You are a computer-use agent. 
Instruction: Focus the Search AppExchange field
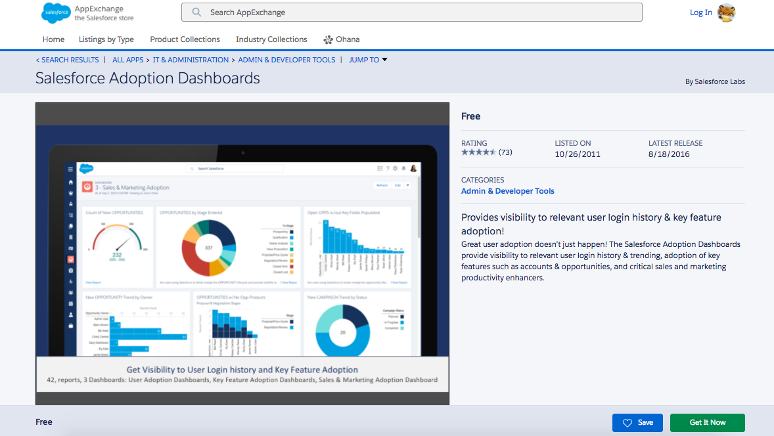(412, 12)
